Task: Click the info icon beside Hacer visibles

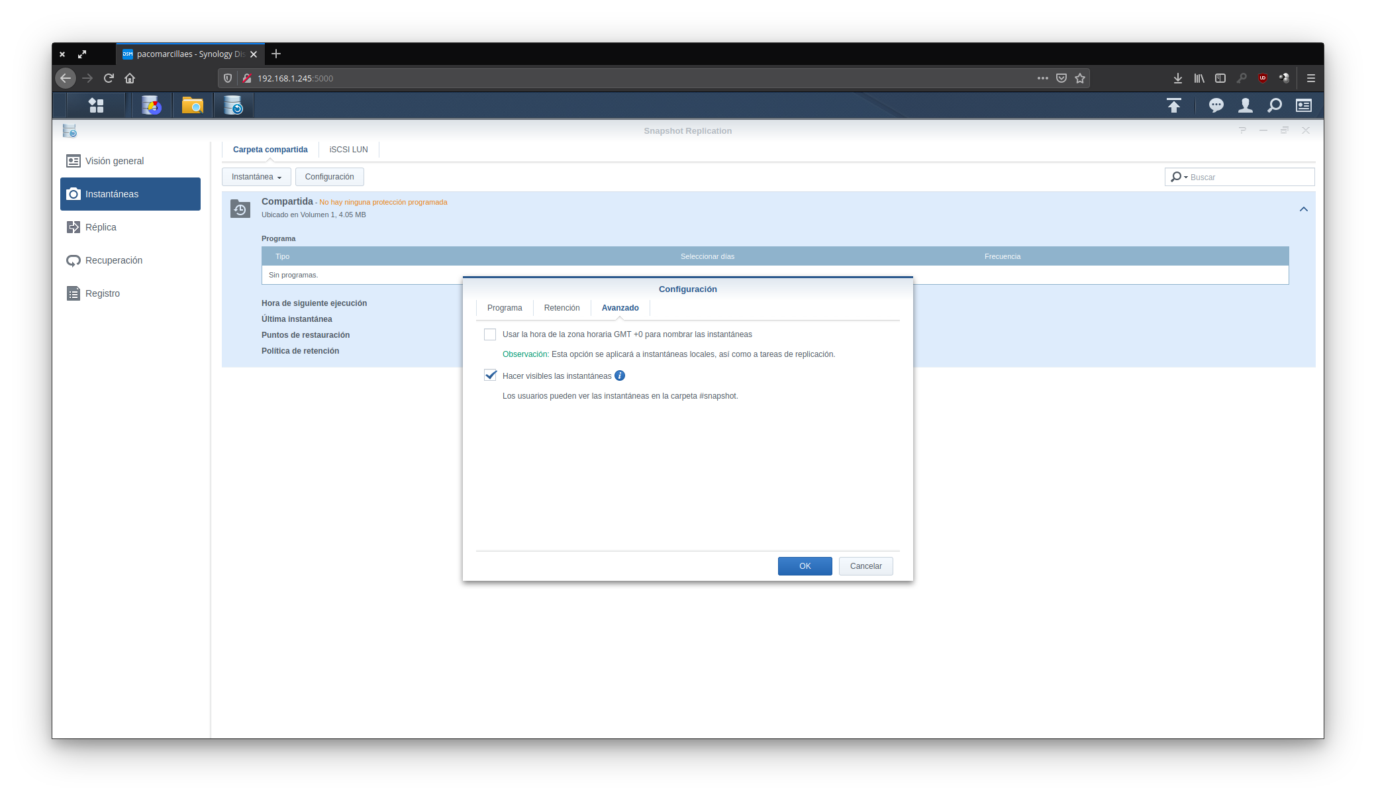Action: [x=620, y=375]
